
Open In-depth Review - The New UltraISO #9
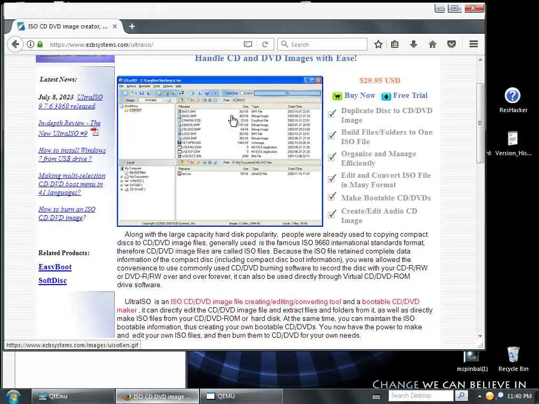69,128
